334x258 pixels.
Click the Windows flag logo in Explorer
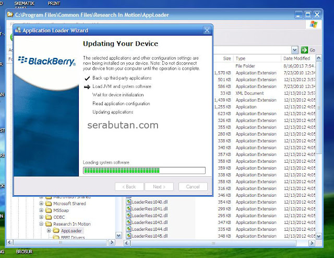pyautogui.click(x=313, y=24)
